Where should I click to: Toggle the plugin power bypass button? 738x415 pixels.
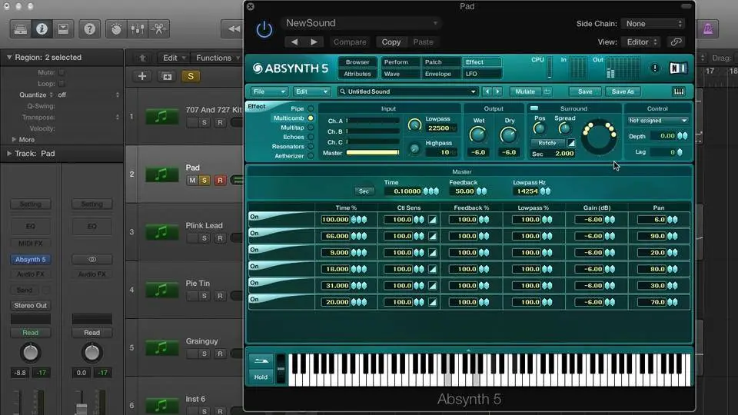[x=264, y=30]
